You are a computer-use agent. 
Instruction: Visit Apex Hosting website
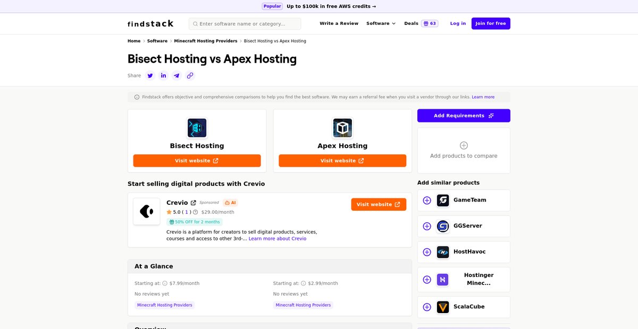(x=342, y=161)
